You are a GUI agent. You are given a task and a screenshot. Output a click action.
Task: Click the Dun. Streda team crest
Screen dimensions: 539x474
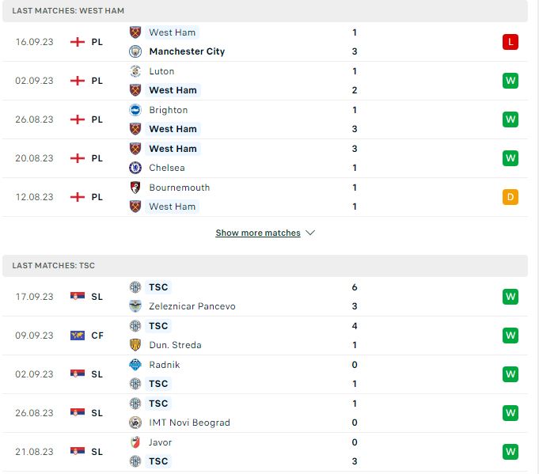(135, 345)
